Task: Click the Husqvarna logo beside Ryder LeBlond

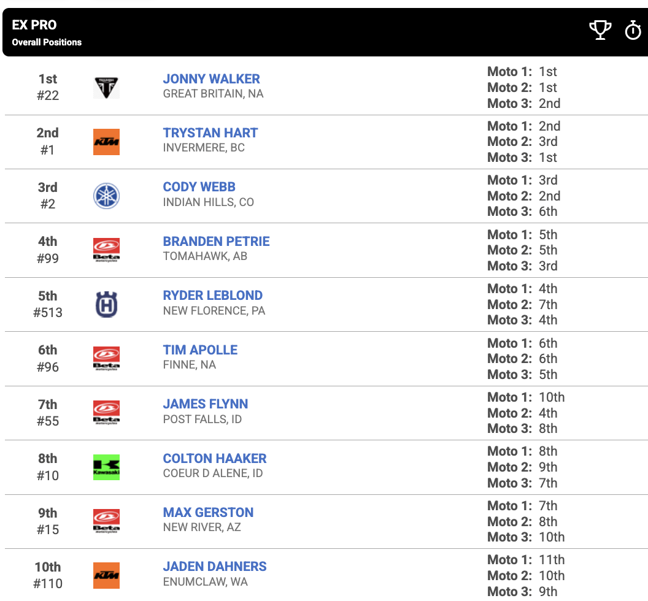Action: tap(106, 304)
